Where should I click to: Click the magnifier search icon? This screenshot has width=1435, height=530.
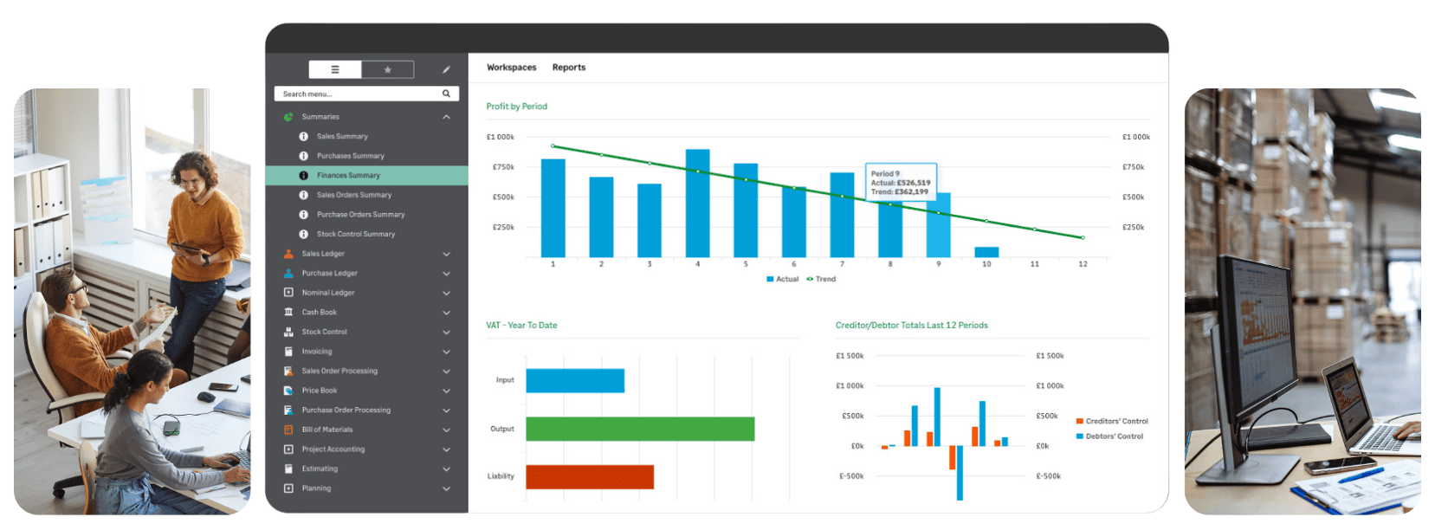click(447, 94)
